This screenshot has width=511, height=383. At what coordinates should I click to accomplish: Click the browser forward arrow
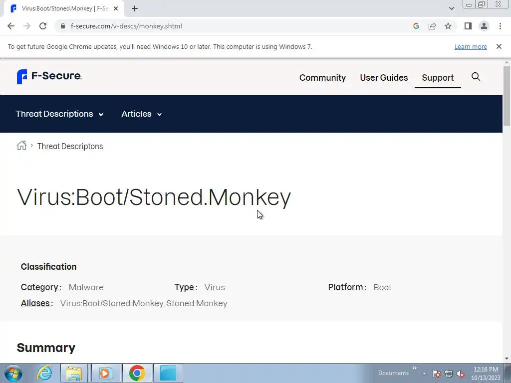(x=27, y=26)
